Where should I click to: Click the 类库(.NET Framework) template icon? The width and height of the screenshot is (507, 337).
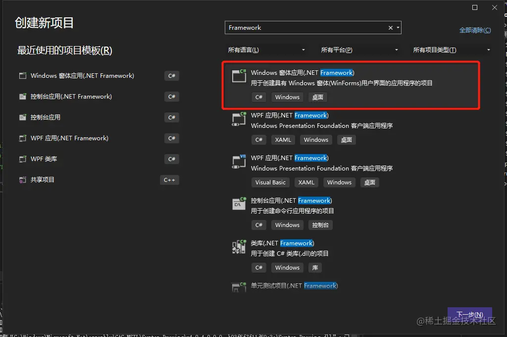(239, 247)
